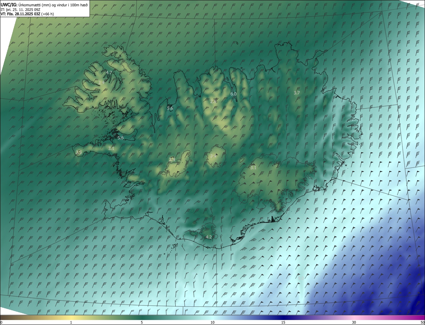Viewport: 425px width, 325px height.
Task: Click the '0' tick label on the colour scale
Action: pos(1,322)
